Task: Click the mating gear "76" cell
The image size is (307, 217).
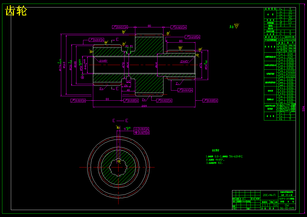Action: (x=282, y=45)
